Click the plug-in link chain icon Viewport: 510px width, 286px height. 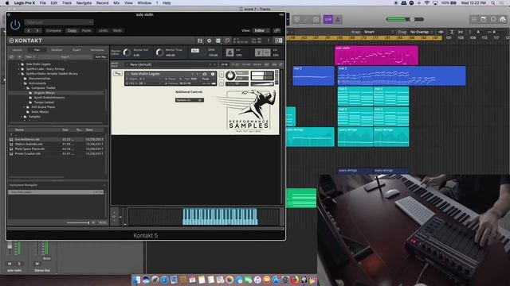[x=277, y=30]
